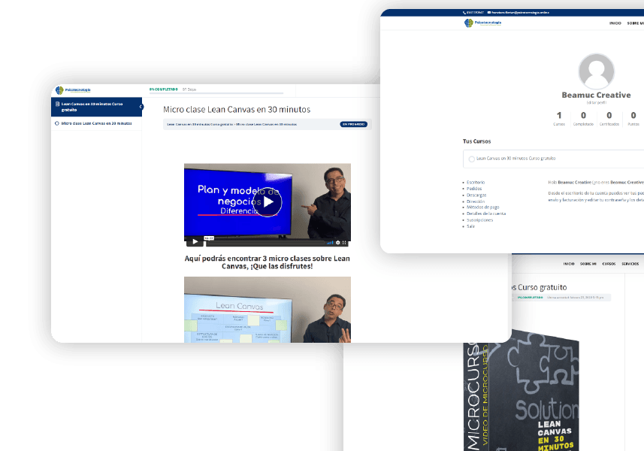Viewport: 644px width, 451px height.
Task: Collapse the course sidebar with arrow toggle
Action: tap(141, 107)
